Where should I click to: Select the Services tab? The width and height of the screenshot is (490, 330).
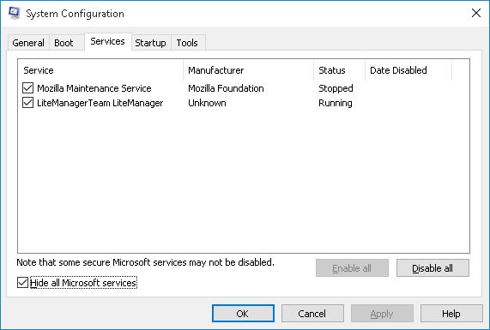[108, 41]
